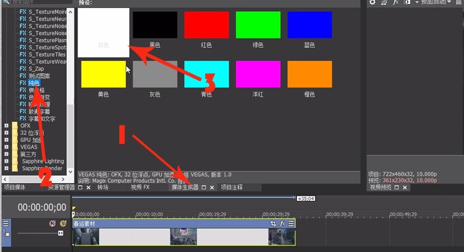Solo video track 1
Screen dimensions: 464x252
pos(63,223)
